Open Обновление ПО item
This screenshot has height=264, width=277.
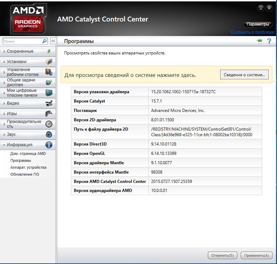[x=25, y=174]
